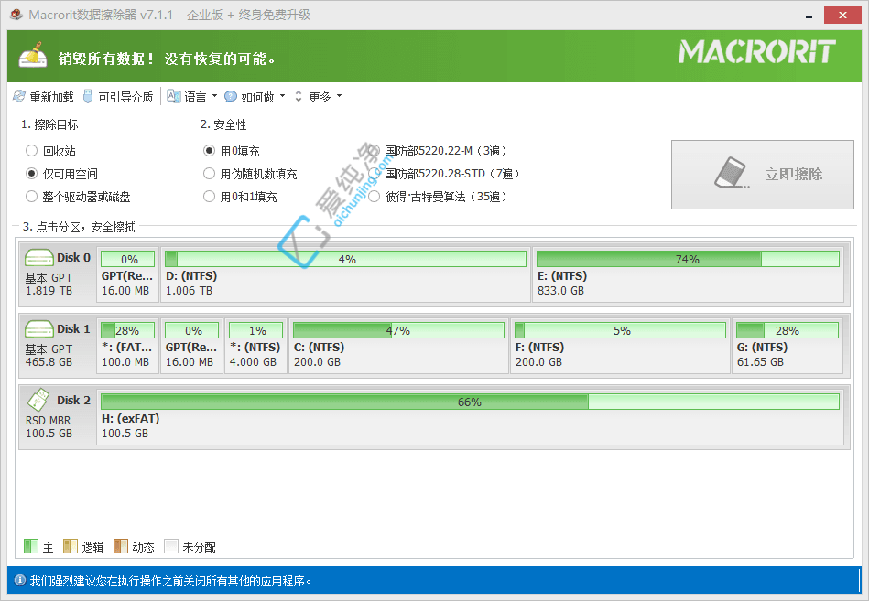
Task: Open the 语言 menu
Action: [191, 97]
